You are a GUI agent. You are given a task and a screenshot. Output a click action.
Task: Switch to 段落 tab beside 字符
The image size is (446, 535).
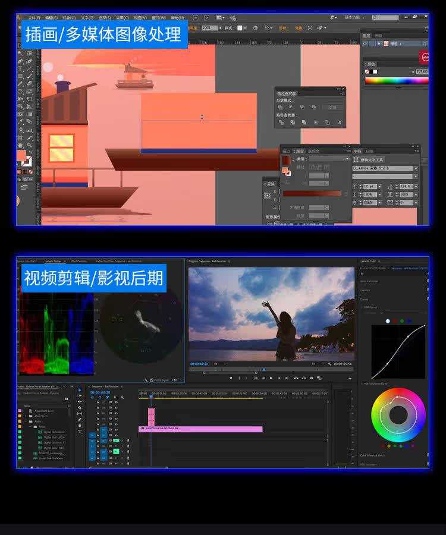369,151
